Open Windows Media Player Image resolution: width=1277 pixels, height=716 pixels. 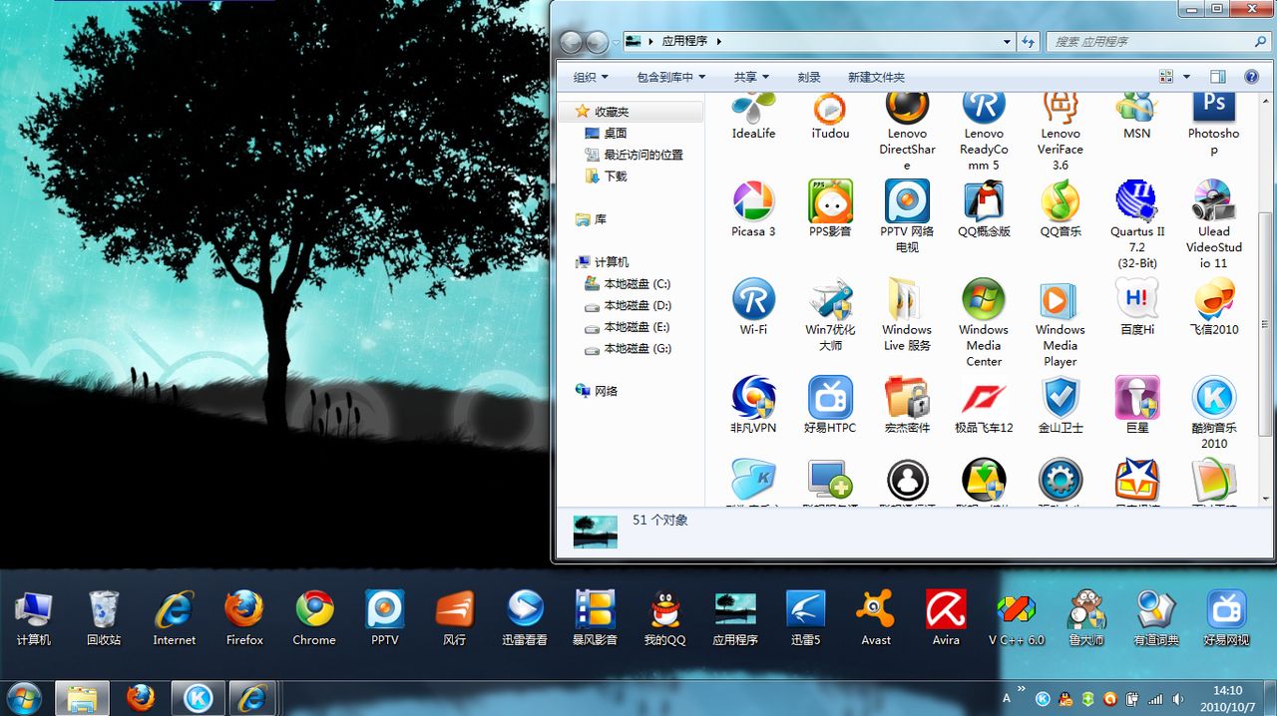pyautogui.click(x=1060, y=304)
